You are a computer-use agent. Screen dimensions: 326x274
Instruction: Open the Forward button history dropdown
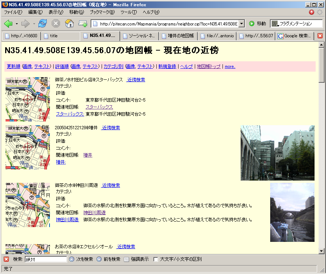(x=34, y=24)
